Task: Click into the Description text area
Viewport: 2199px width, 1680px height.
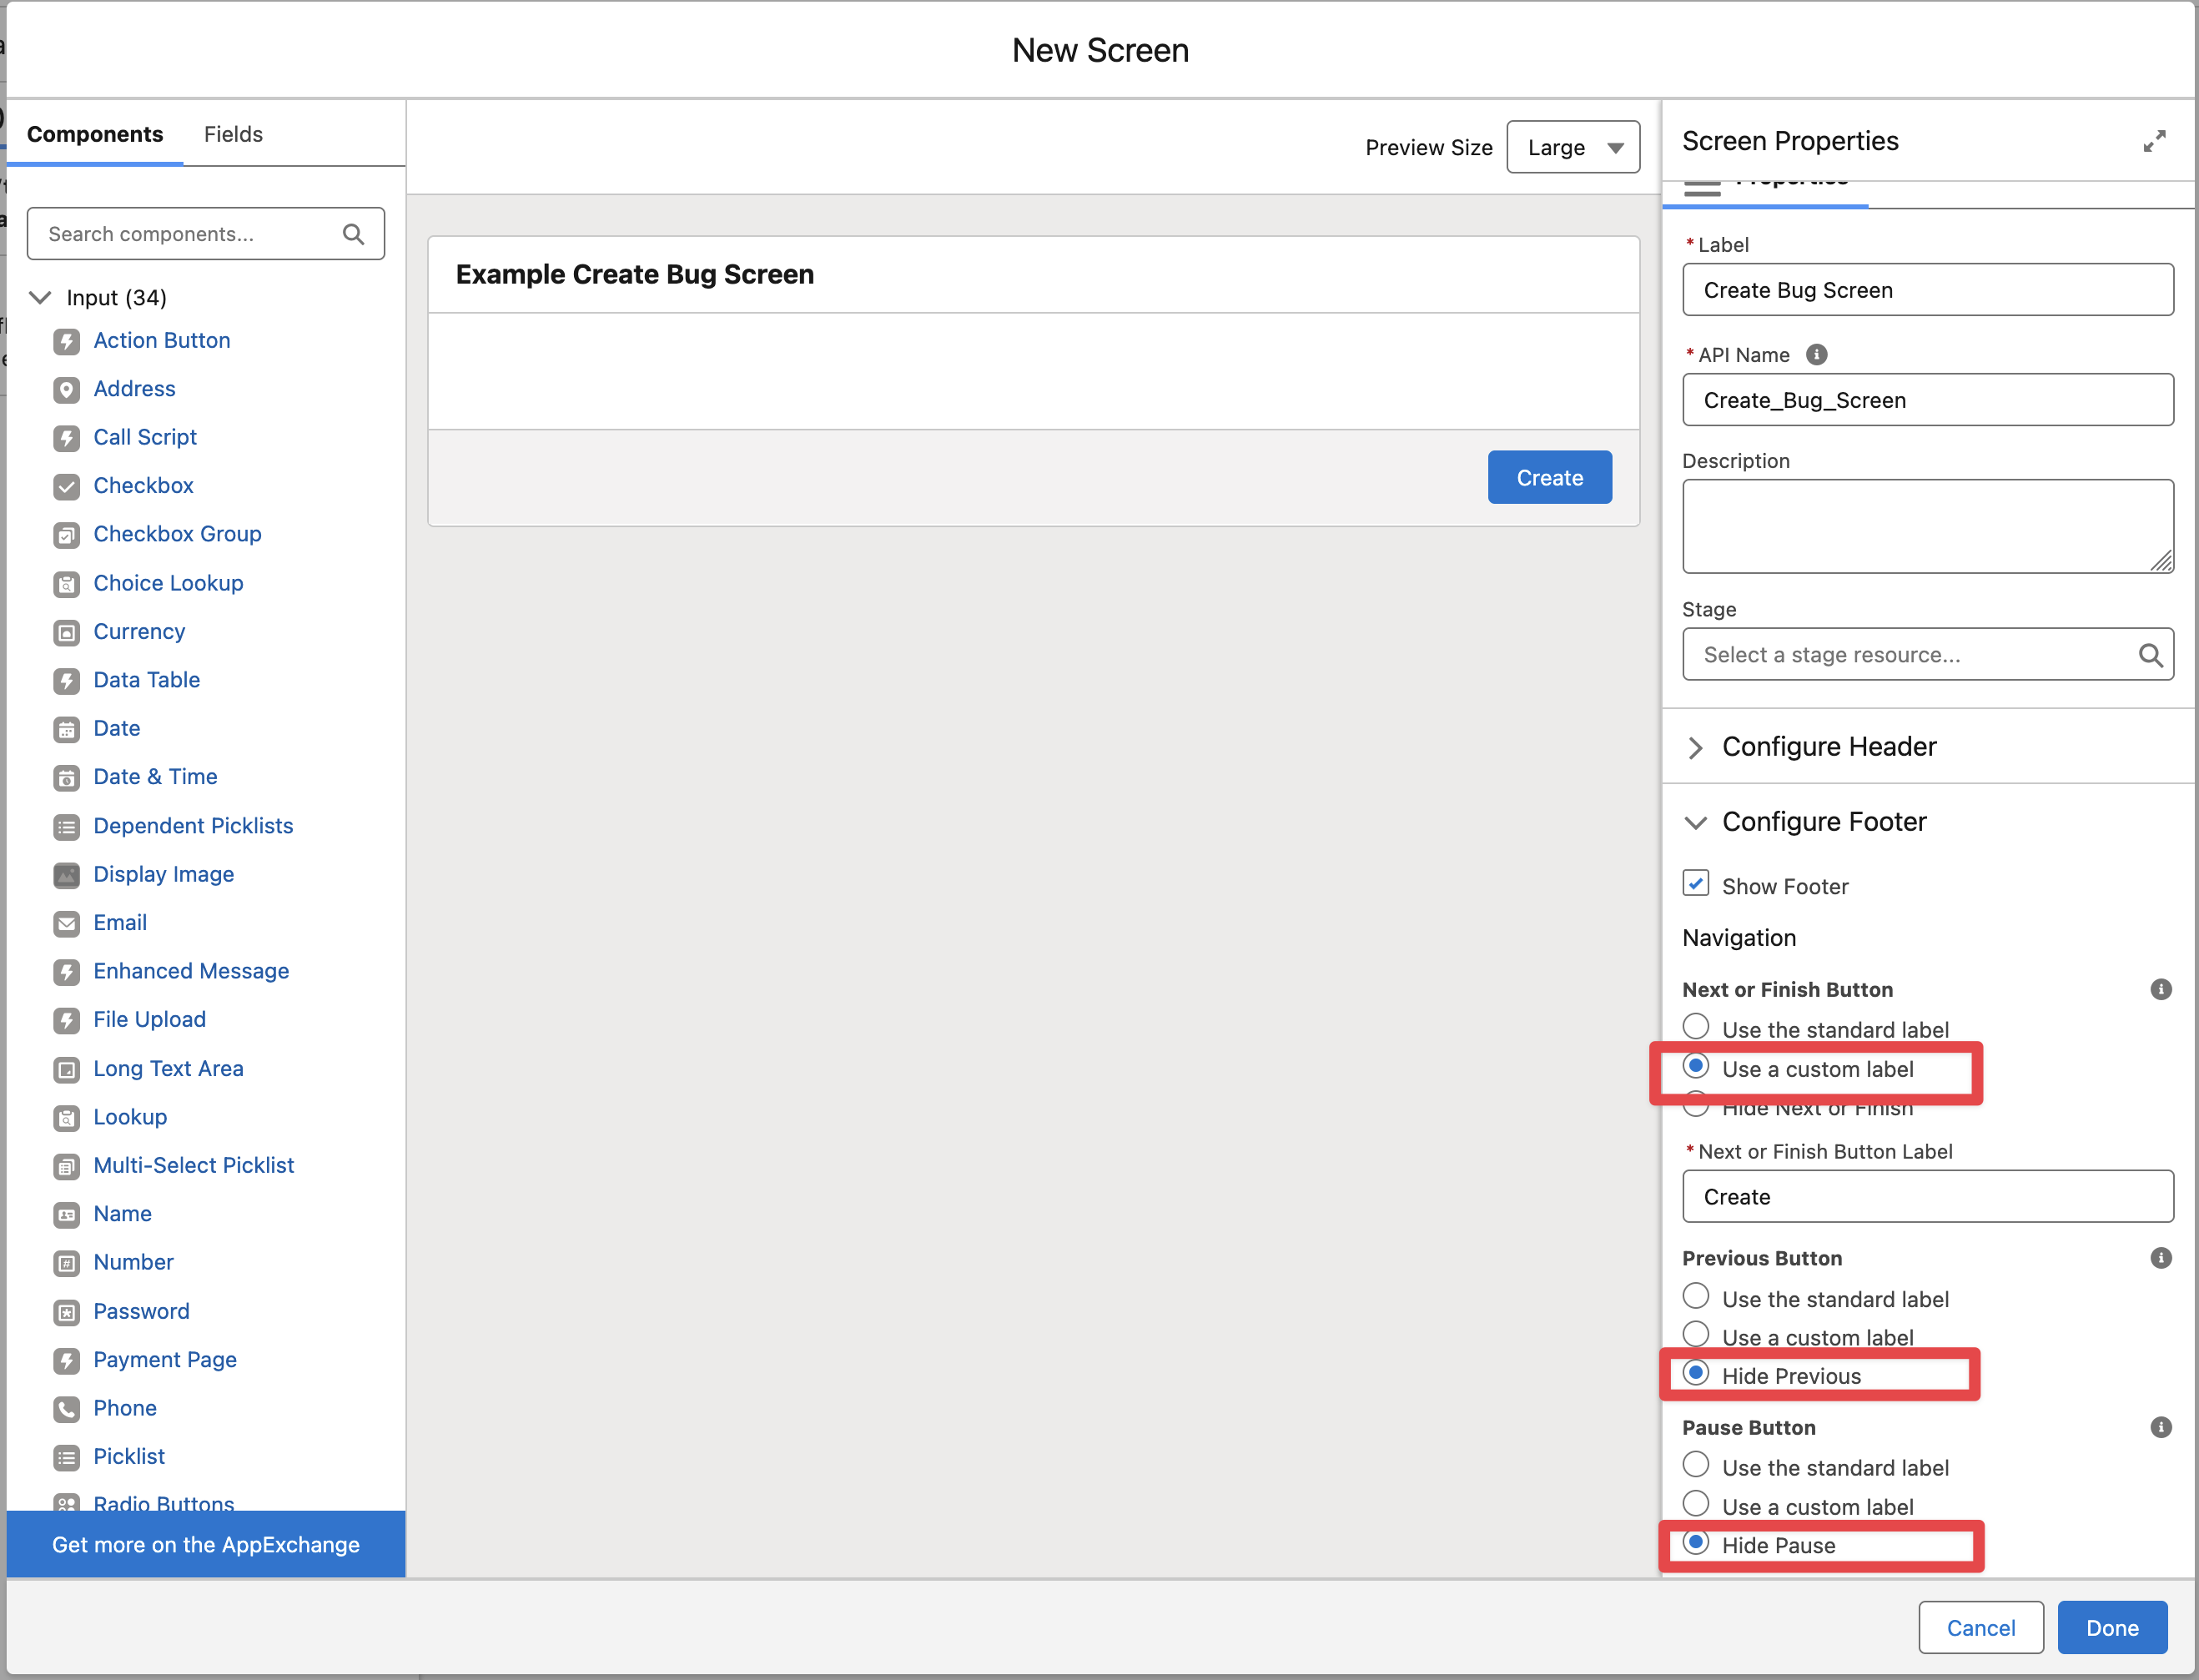Action: click(x=1926, y=526)
